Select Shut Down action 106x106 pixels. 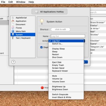click(x=66, y=57)
